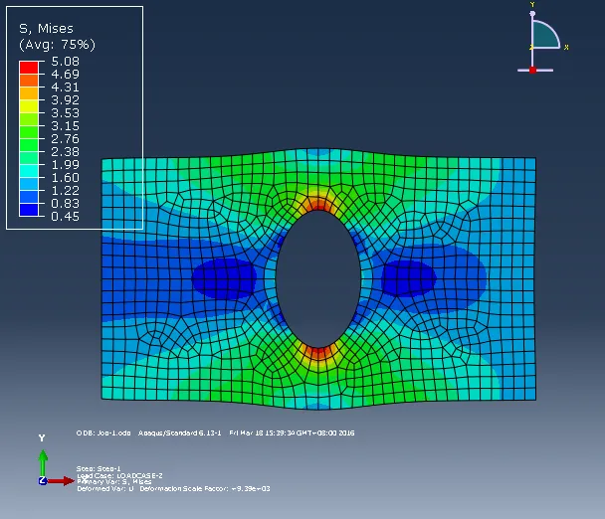Click the '(Avg: 75%)' legend subtitle
Screen dimensions: 605x519
tap(57, 45)
